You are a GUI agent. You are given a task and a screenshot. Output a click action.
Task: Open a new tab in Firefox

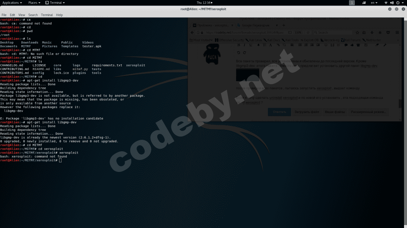284,25
